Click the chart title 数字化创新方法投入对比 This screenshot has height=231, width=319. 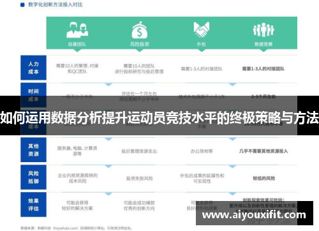56,4
